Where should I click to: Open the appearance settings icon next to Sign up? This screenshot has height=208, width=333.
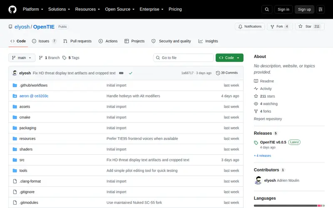[x=321, y=9]
